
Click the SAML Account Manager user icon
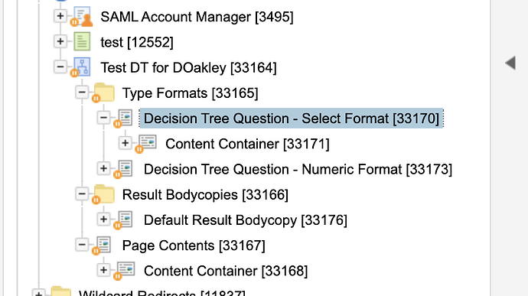tap(82, 16)
